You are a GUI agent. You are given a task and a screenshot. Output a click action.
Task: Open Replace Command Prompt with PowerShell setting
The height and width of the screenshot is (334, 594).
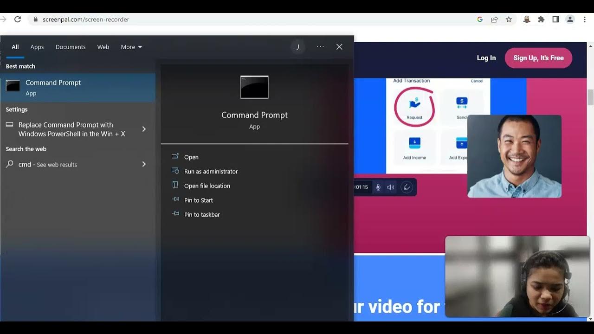pos(78,129)
